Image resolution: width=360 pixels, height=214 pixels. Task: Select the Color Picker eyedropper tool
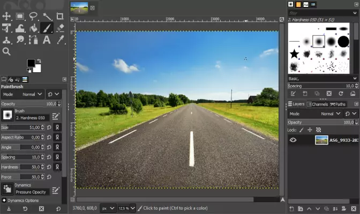(x=60, y=40)
